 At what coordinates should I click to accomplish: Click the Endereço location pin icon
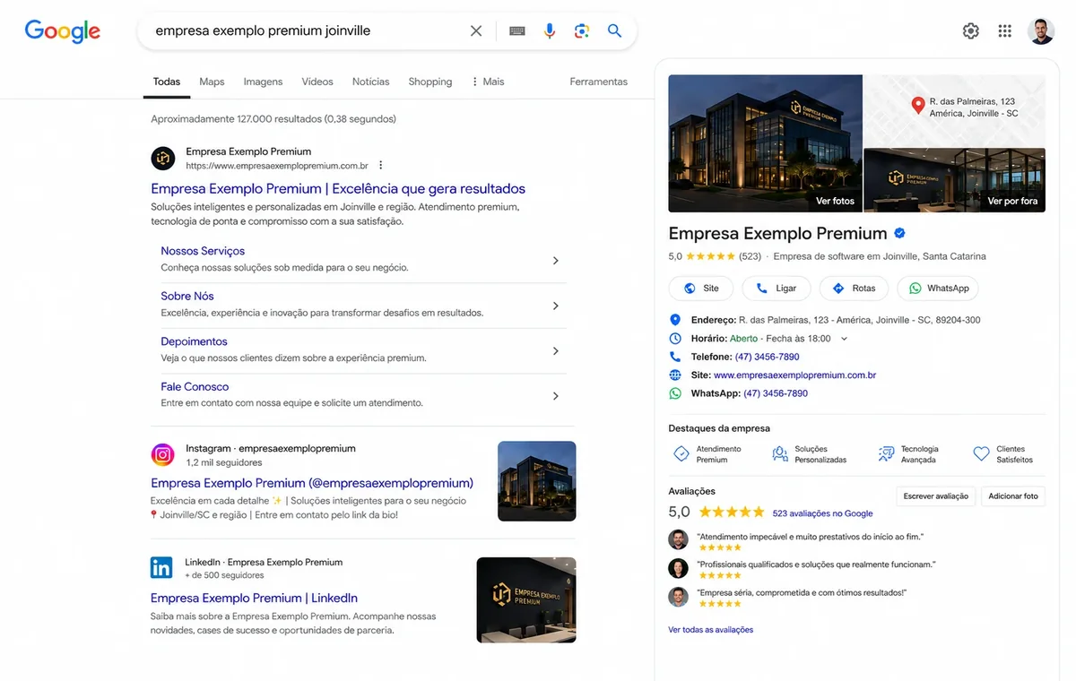[675, 320]
